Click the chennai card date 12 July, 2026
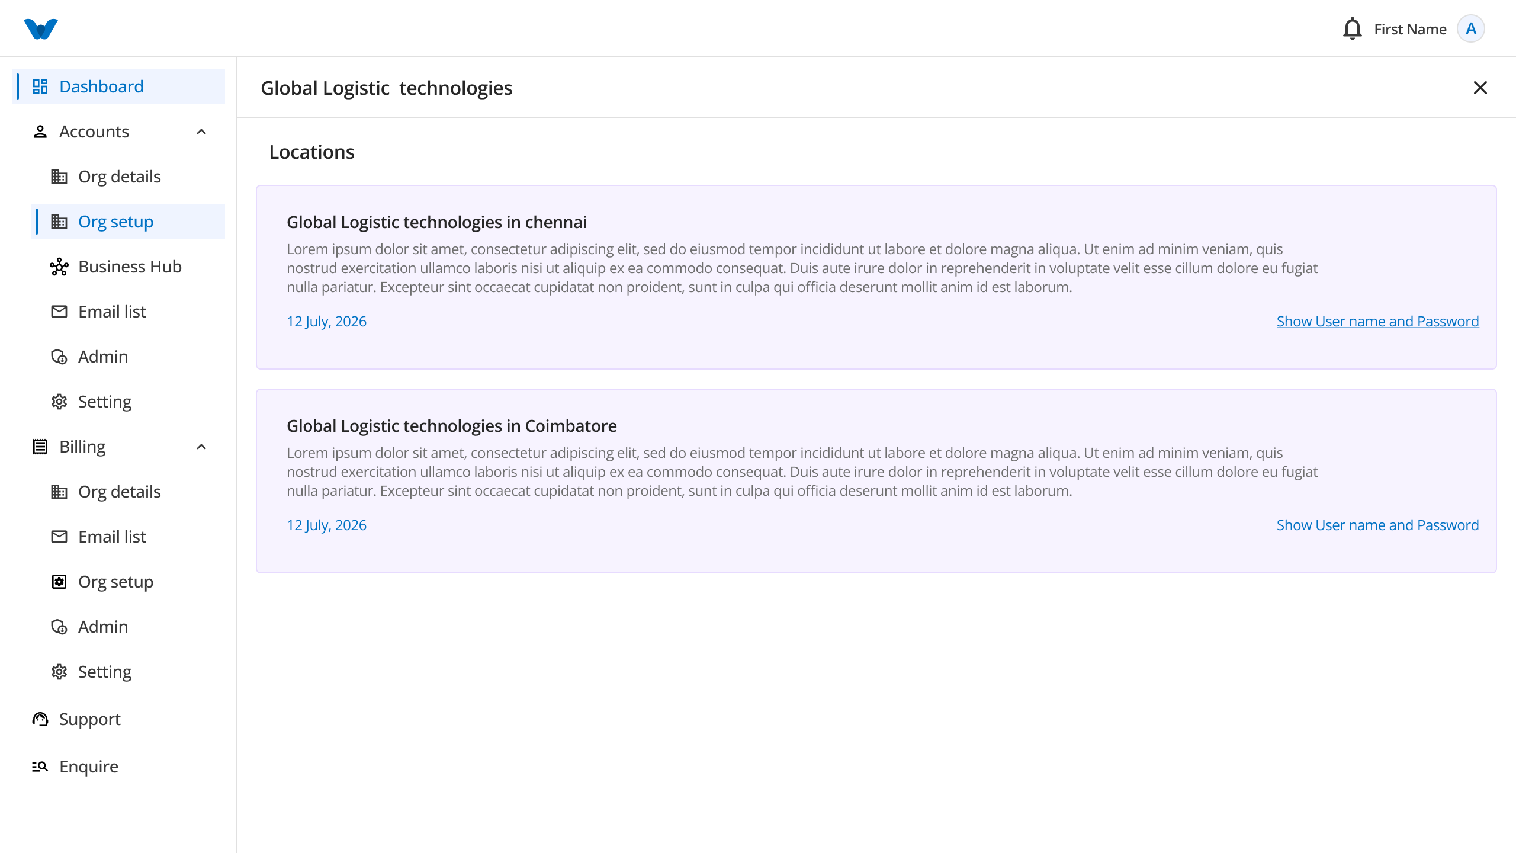This screenshot has height=853, width=1516. [327, 321]
